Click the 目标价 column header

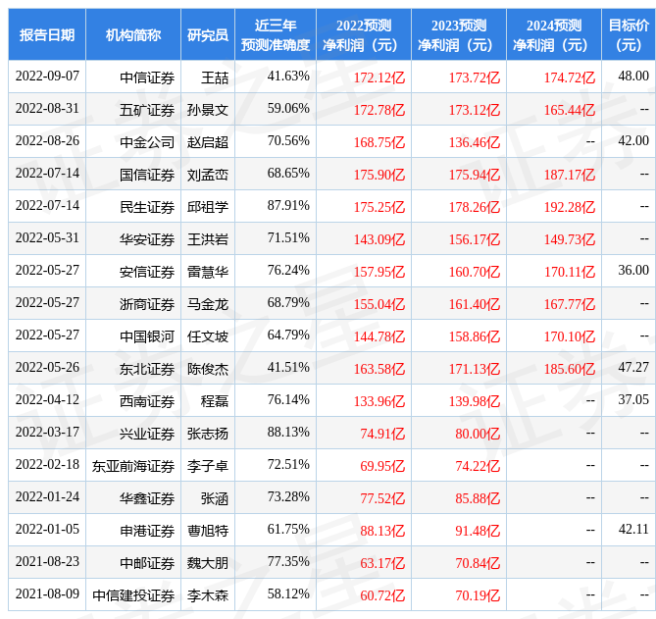tap(629, 34)
